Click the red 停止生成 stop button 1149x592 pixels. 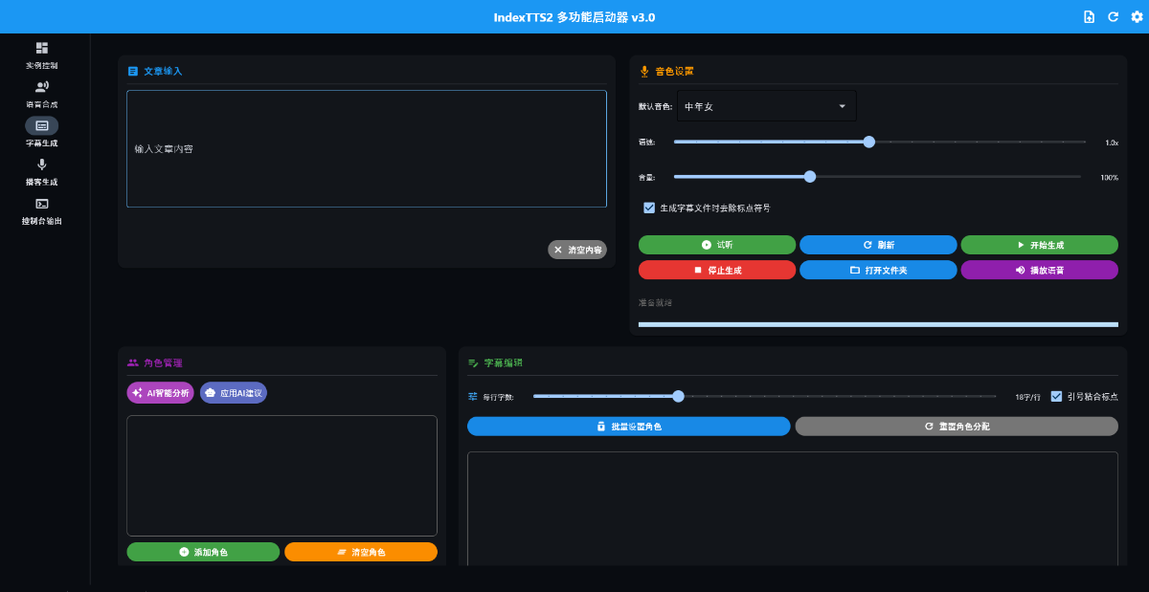click(716, 270)
